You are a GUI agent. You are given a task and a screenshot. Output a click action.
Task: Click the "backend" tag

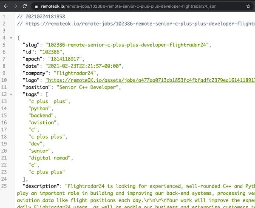tap(41, 116)
